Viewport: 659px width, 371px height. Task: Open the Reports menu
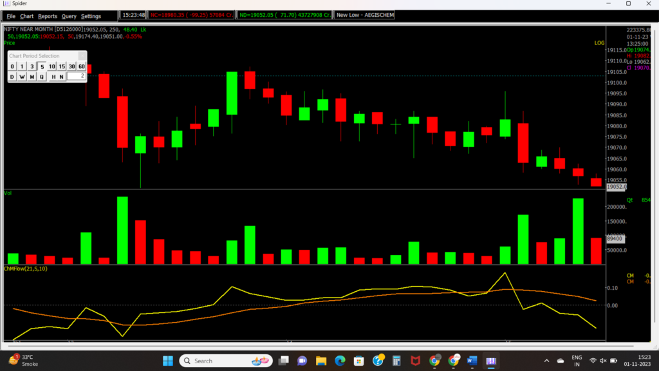pos(48,15)
